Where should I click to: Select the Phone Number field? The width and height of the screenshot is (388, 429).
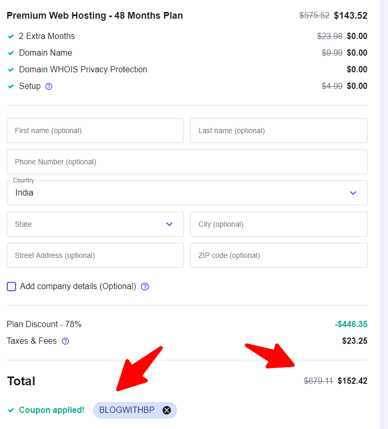(x=187, y=162)
